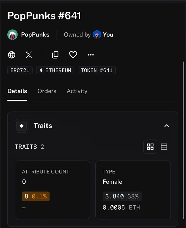Image resolution: width=186 pixels, height=228 pixels.
Task: Click the ETHEREUM chain badge
Action: pos(55,70)
